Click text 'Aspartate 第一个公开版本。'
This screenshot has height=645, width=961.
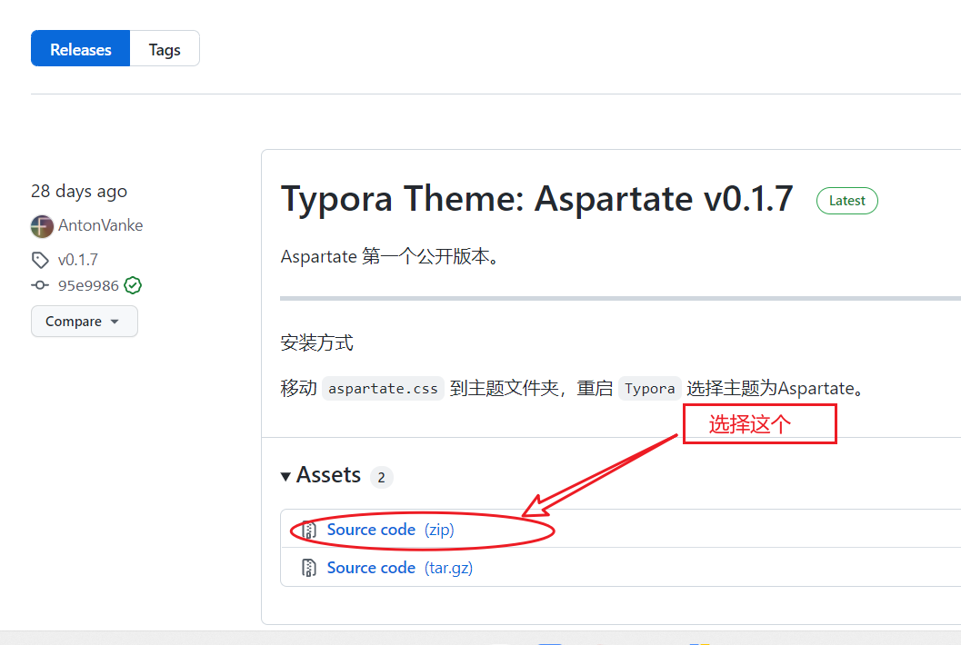pos(390,256)
